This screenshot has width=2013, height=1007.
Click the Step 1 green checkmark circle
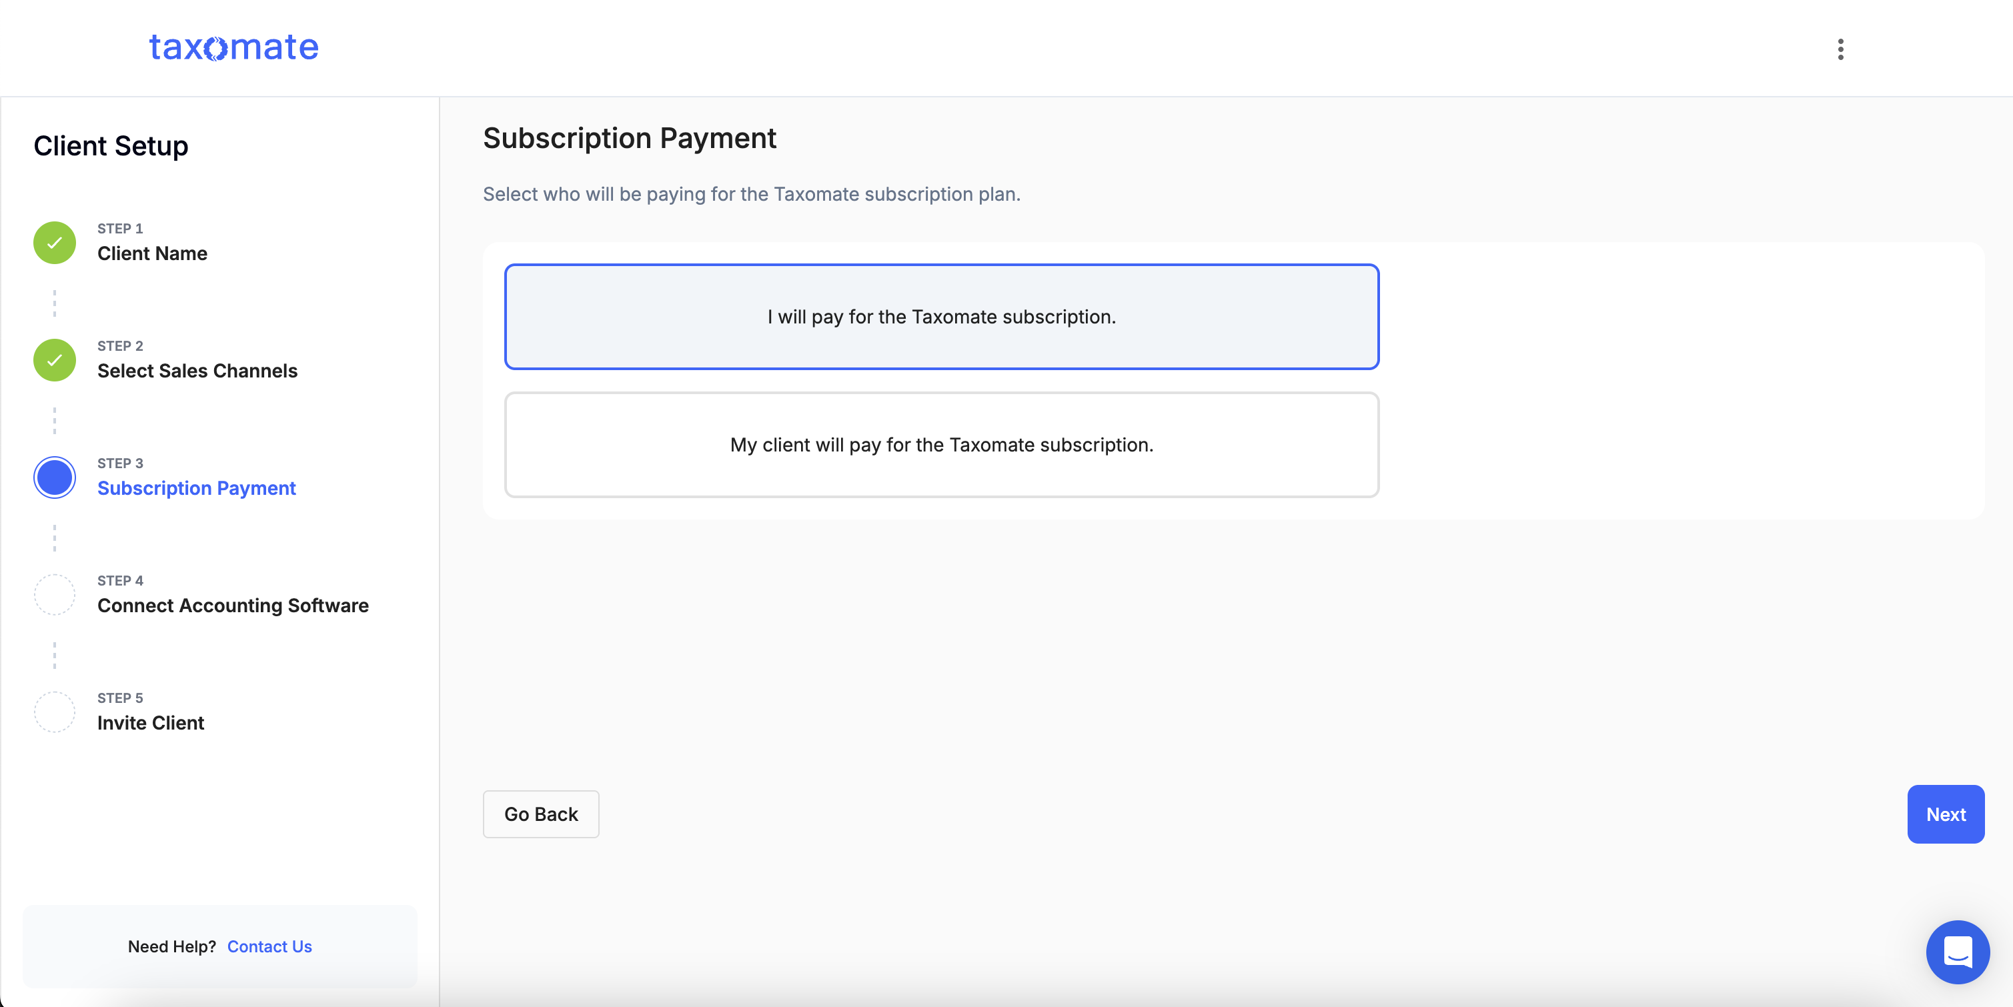[55, 242]
